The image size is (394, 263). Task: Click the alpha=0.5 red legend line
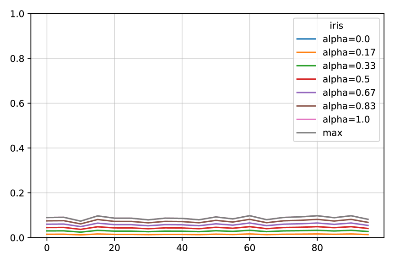[x=306, y=79]
